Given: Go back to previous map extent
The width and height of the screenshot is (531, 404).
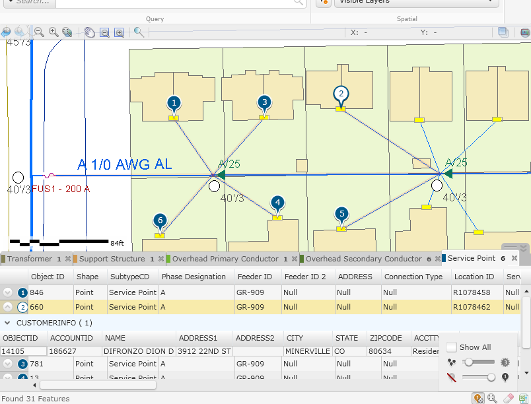Looking at the screenshot, I should [6, 32].
